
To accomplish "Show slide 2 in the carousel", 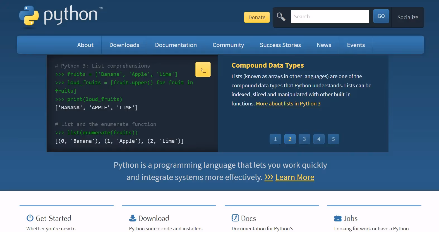I will (290, 139).
